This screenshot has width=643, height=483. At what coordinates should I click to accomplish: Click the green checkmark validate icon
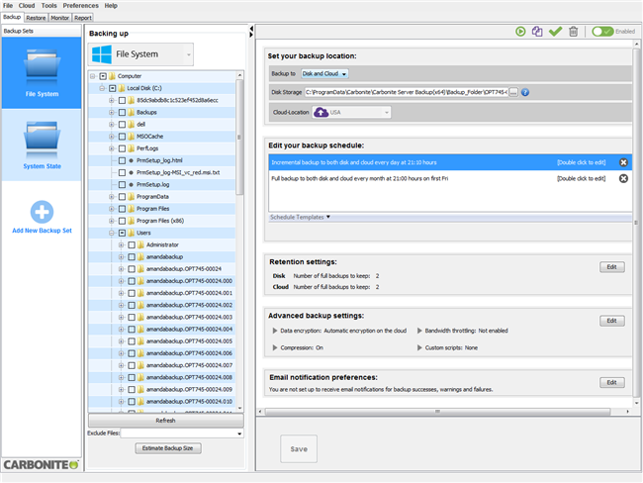click(x=555, y=32)
